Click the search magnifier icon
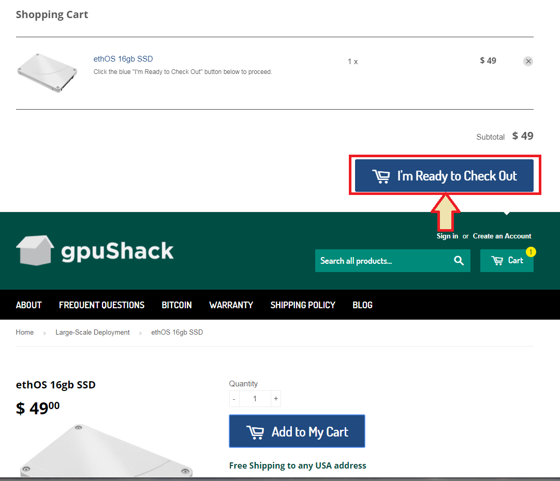 click(459, 261)
